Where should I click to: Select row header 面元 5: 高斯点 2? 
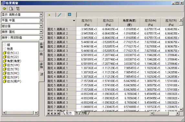[61, 85]
